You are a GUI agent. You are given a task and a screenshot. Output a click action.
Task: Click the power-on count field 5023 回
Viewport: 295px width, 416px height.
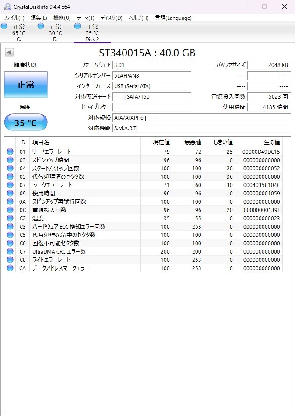[269, 97]
